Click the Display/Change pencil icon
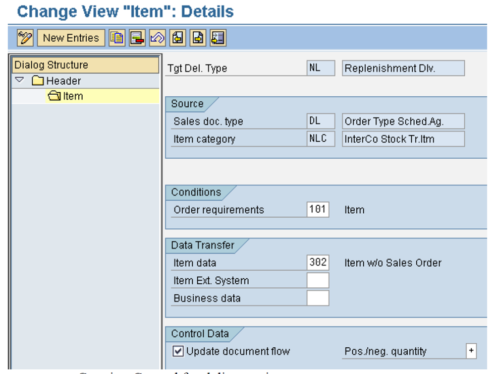This screenshot has width=496, height=374. (24, 38)
